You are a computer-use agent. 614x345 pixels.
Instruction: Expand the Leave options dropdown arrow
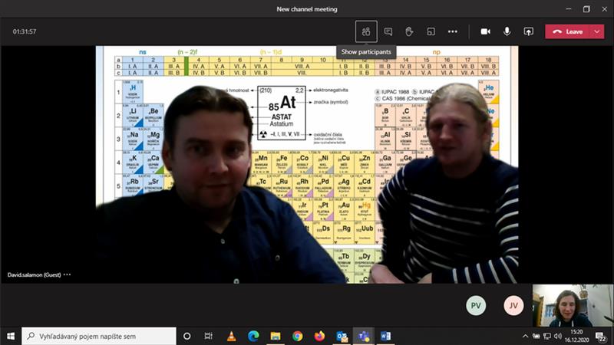597,31
